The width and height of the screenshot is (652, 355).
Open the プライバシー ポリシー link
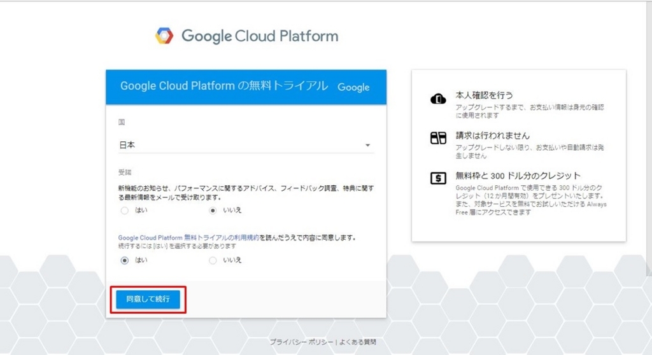[x=301, y=342]
